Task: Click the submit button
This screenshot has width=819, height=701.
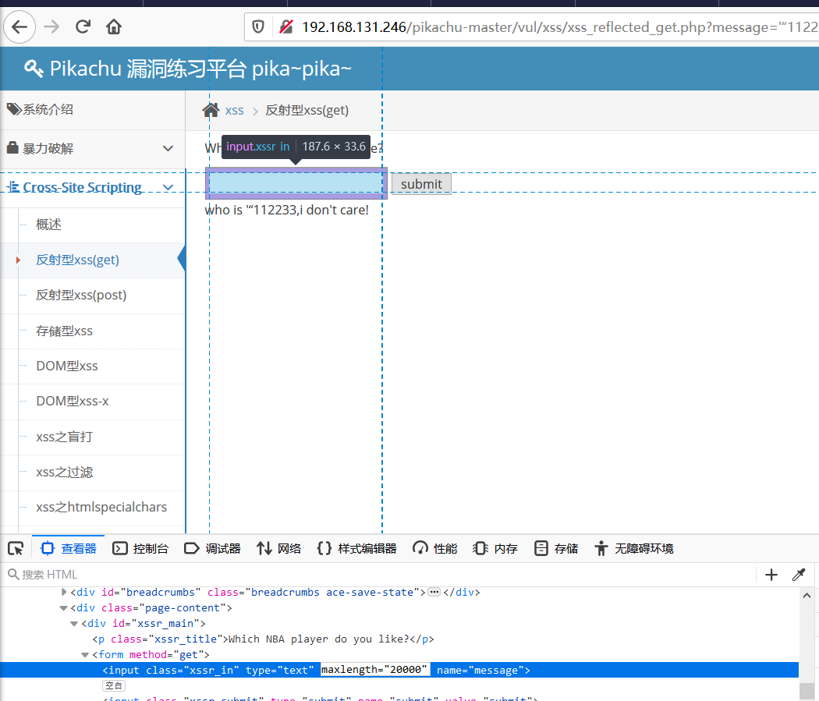Action: coord(421,184)
